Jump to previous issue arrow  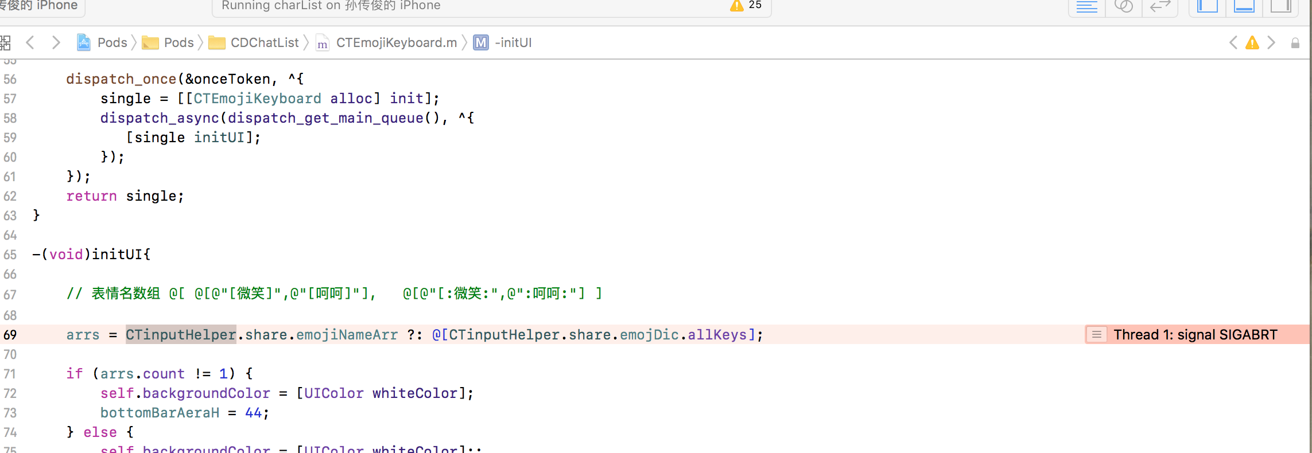pyautogui.click(x=1233, y=42)
